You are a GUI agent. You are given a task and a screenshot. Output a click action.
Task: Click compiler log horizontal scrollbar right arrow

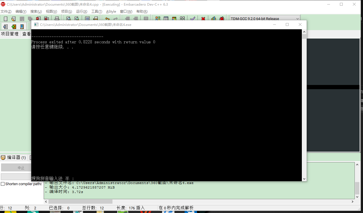353,202
